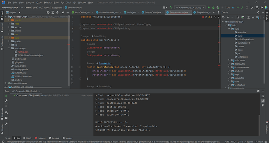Open the Refactor menu
The image size is (269, 143).
[48, 2]
